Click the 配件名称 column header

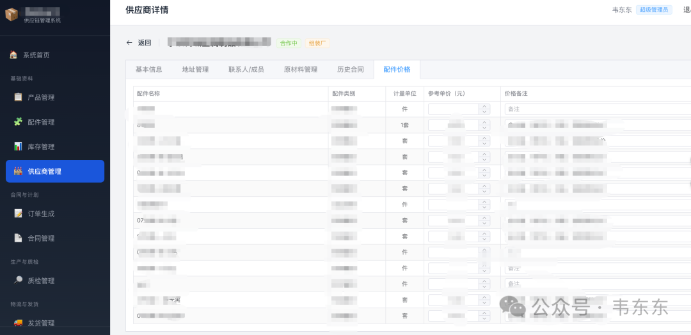pos(148,94)
